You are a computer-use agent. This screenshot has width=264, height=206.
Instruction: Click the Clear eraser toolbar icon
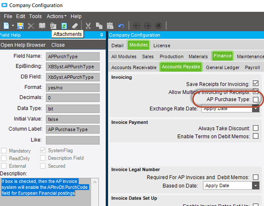tap(75, 26)
